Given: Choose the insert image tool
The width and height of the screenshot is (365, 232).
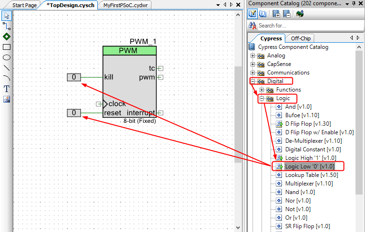Looking at the screenshot, I should tap(7, 99).
